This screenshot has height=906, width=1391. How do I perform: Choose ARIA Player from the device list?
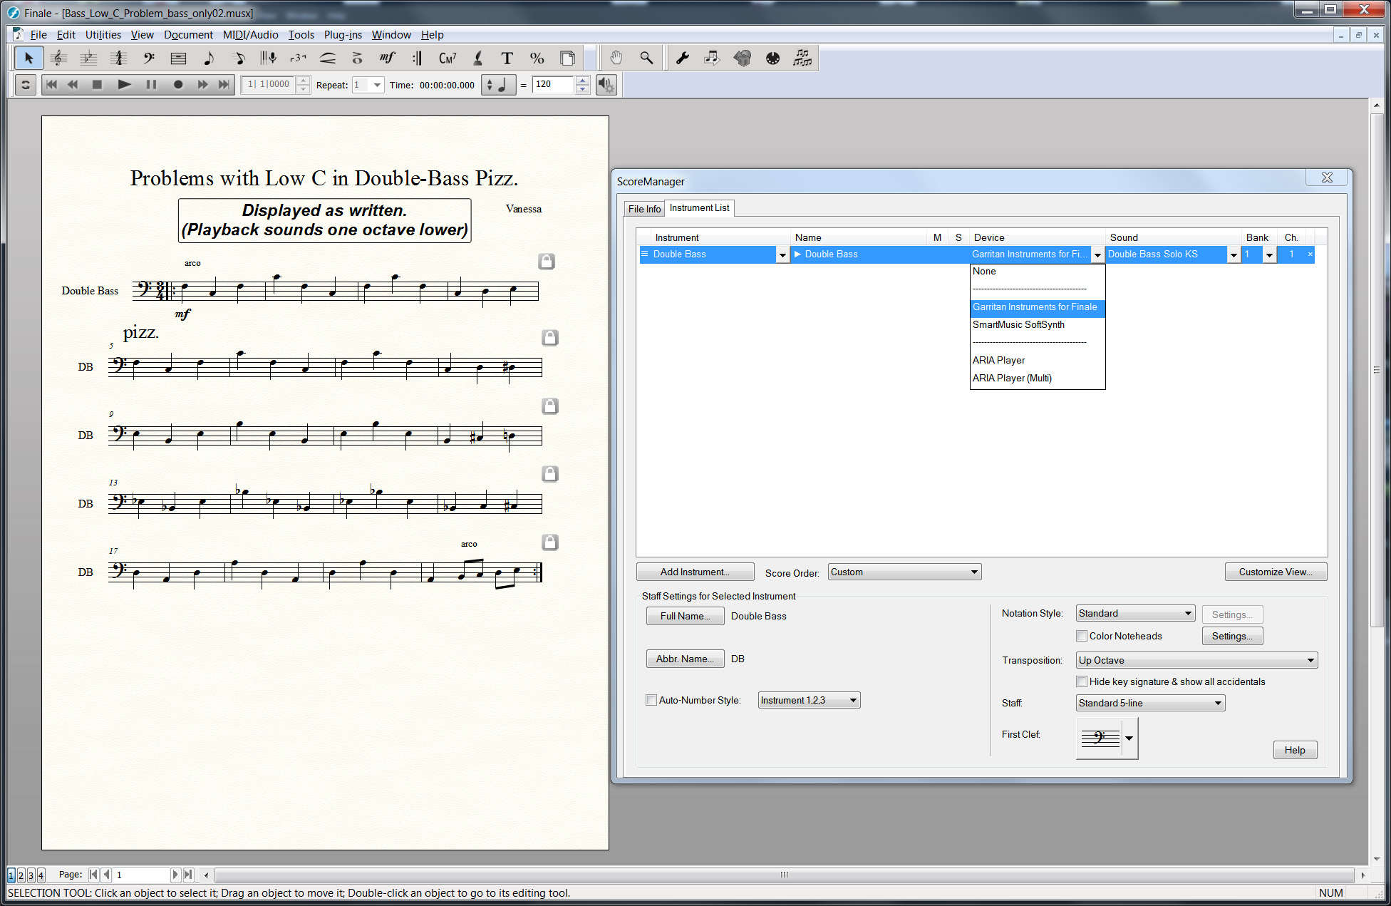998,360
